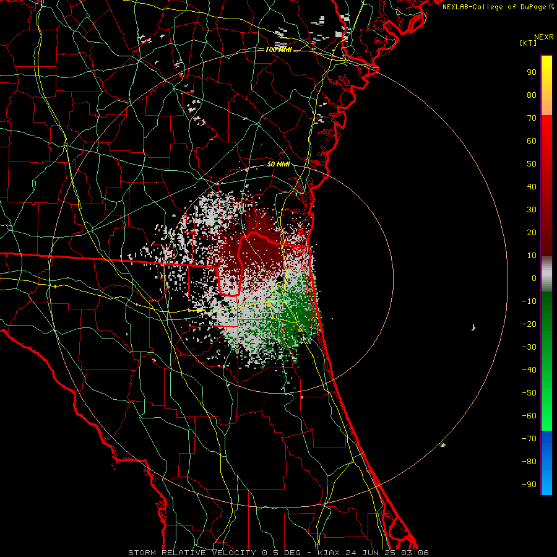Click the [KT] units label

tap(528, 43)
